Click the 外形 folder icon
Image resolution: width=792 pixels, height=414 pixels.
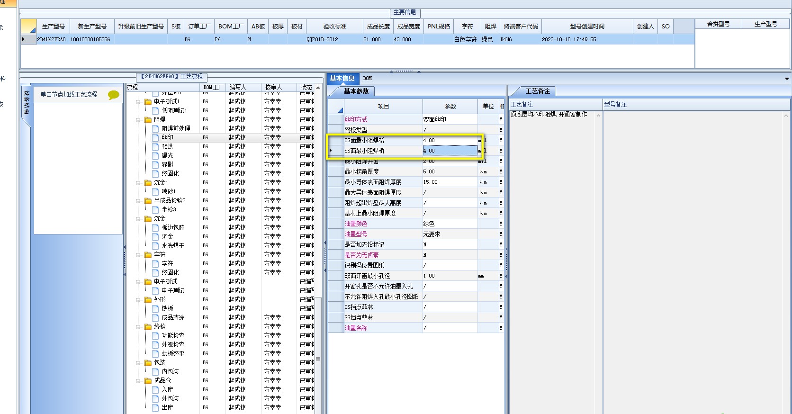coord(148,299)
